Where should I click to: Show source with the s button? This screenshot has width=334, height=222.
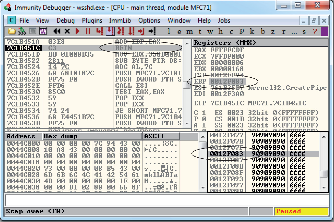click(304, 32)
